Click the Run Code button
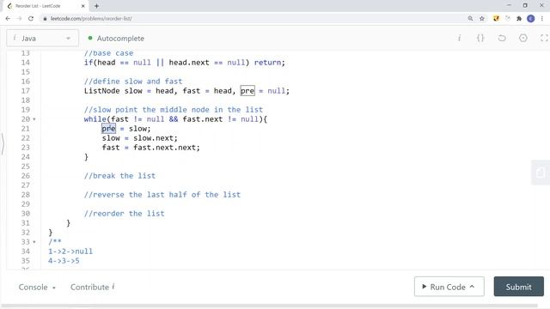Viewport: 550px width, 309px height. point(449,287)
